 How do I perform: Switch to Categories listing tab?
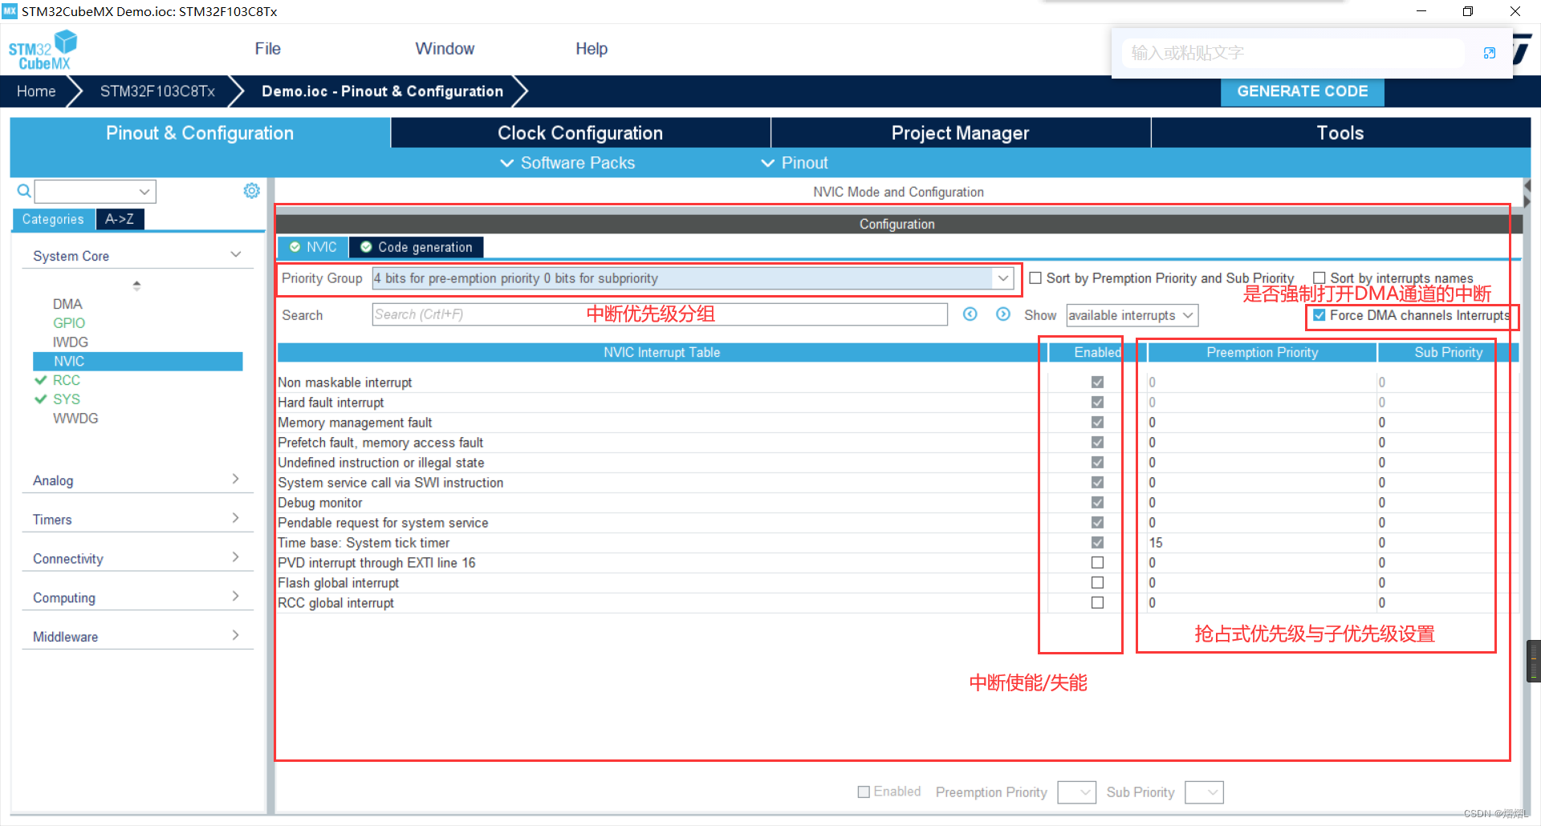[53, 219]
